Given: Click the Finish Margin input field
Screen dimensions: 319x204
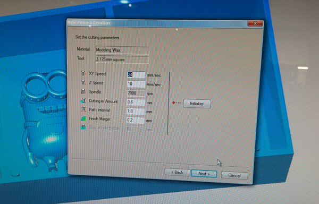Looking at the screenshot, I should coord(135,120).
